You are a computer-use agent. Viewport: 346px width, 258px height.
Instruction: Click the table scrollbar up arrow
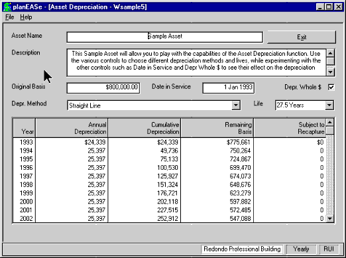point(330,122)
